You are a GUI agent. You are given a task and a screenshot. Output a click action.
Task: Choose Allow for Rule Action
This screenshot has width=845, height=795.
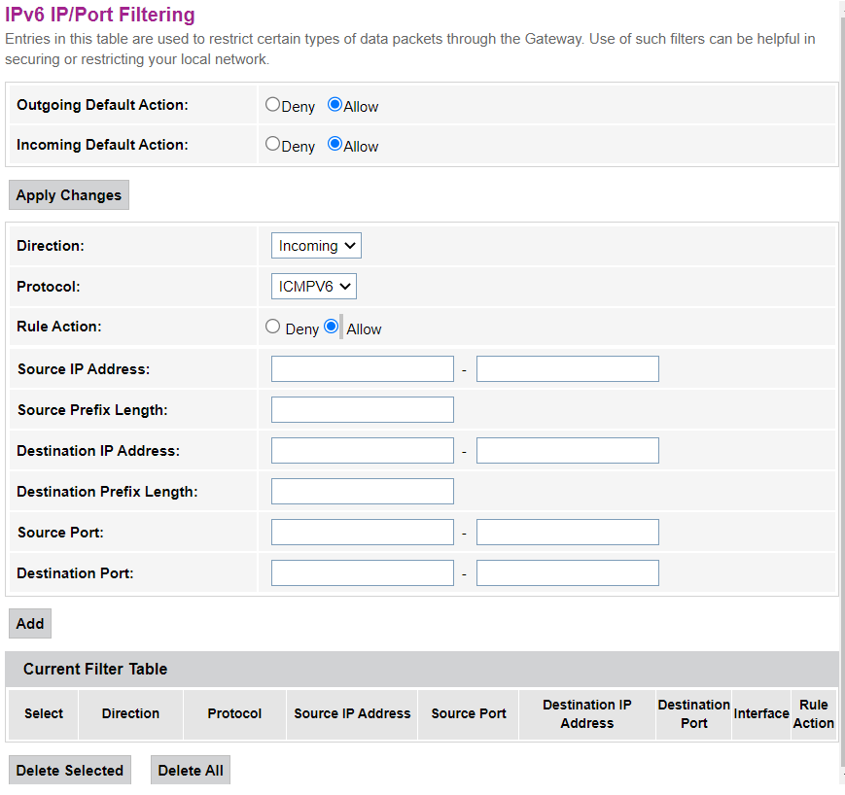click(x=332, y=327)
